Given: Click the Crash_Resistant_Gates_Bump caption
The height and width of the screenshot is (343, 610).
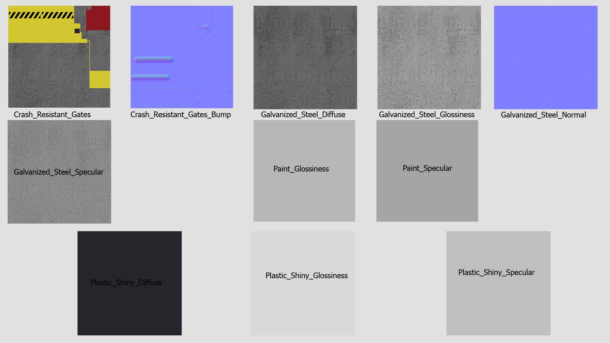Looking at the screenshot, I should point(180,115).
